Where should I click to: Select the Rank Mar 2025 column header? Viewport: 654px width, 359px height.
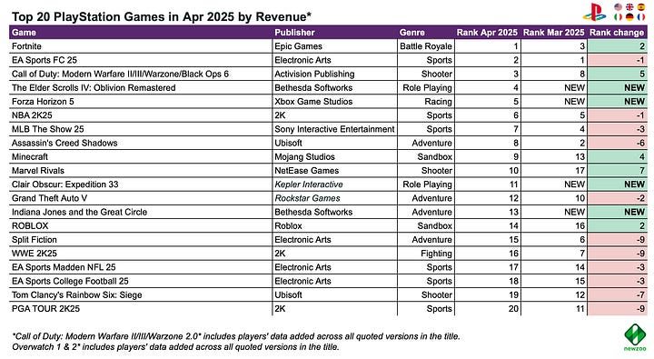coord(553,33)
